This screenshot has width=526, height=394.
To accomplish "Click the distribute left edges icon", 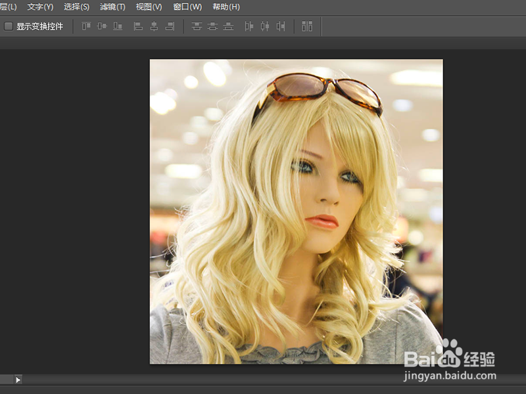I will pos(249,26).
